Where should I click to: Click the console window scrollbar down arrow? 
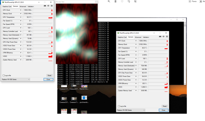(185, 84)
